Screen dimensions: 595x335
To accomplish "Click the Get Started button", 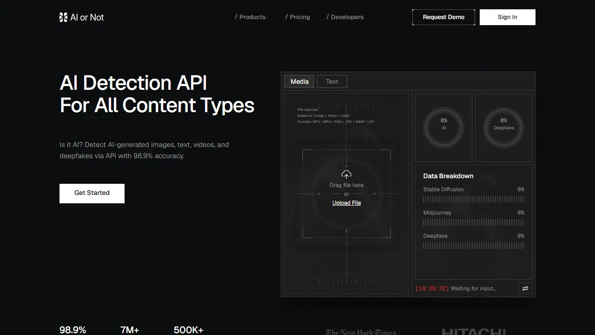I will [92, 194].
